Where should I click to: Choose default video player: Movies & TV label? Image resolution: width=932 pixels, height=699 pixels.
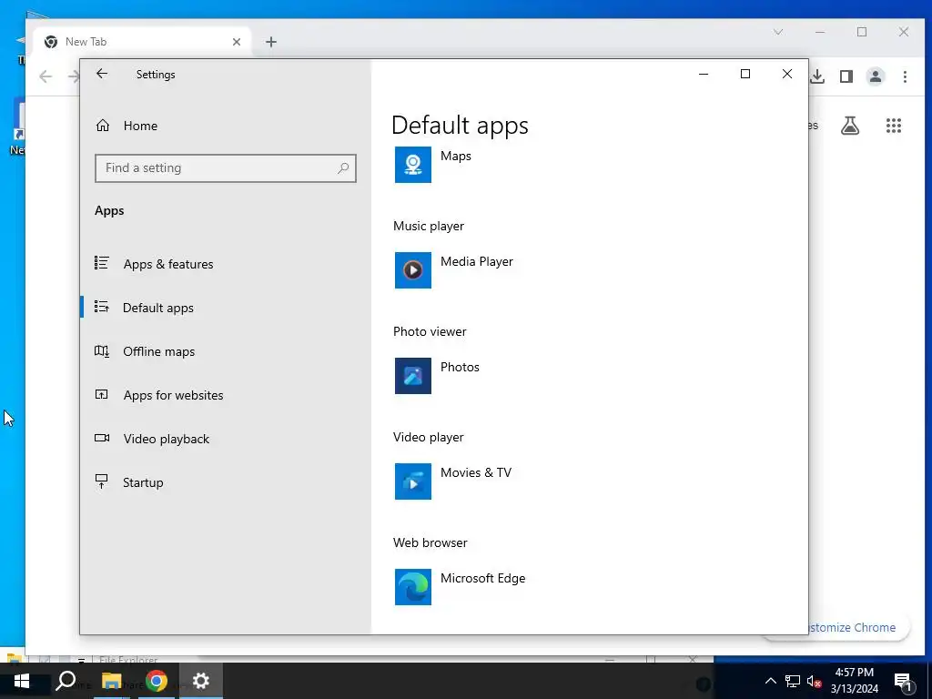[476, 472]
